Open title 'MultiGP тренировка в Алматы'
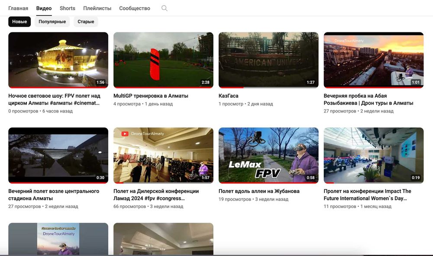This screenshot has width=433, height=256. 151,96
